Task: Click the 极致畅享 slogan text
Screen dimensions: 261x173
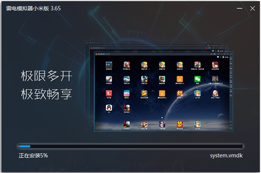Action: pyautogui.click(x=46, y=94)
